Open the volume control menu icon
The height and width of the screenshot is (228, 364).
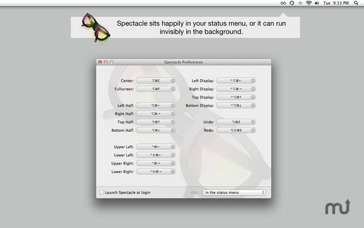[x=317, y=3]
